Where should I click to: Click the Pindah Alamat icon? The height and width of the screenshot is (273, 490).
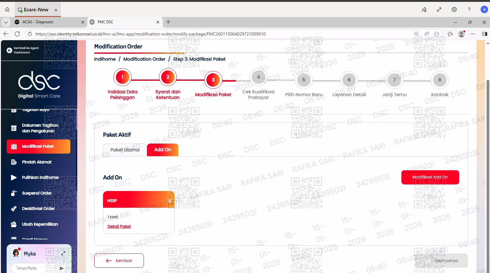14,162
